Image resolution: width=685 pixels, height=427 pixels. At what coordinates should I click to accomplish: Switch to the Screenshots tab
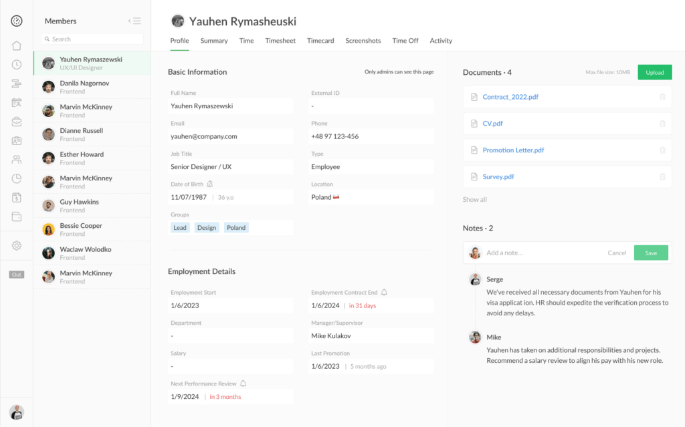(363, 41)
